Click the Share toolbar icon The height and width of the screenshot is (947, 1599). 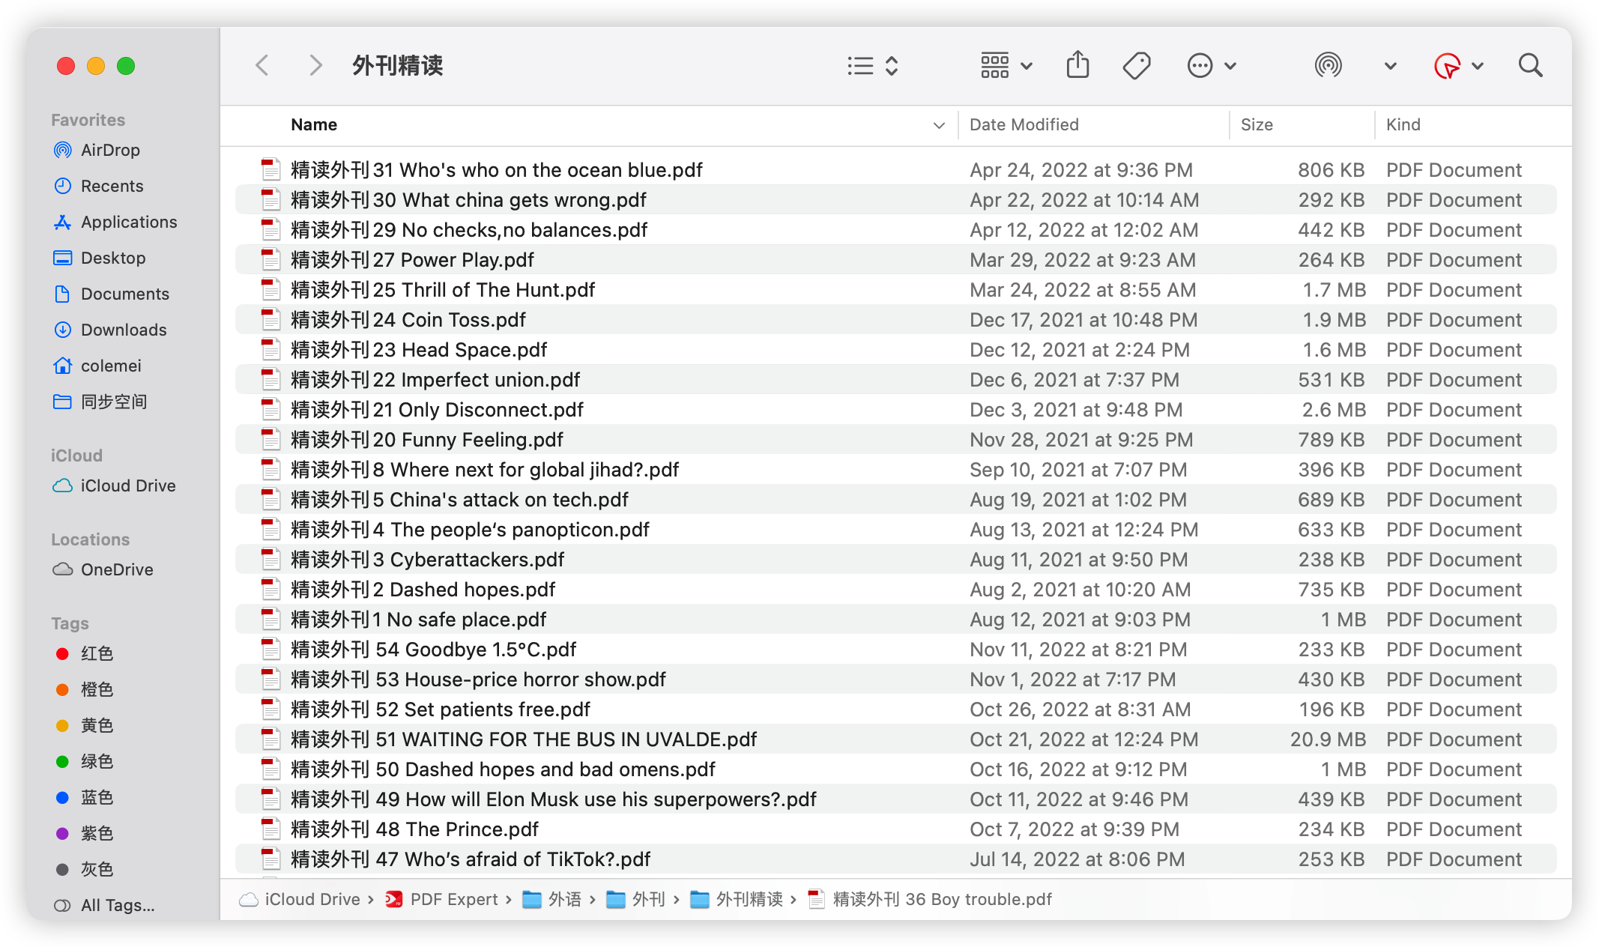pyautogui.click(x=1077, y=65)
